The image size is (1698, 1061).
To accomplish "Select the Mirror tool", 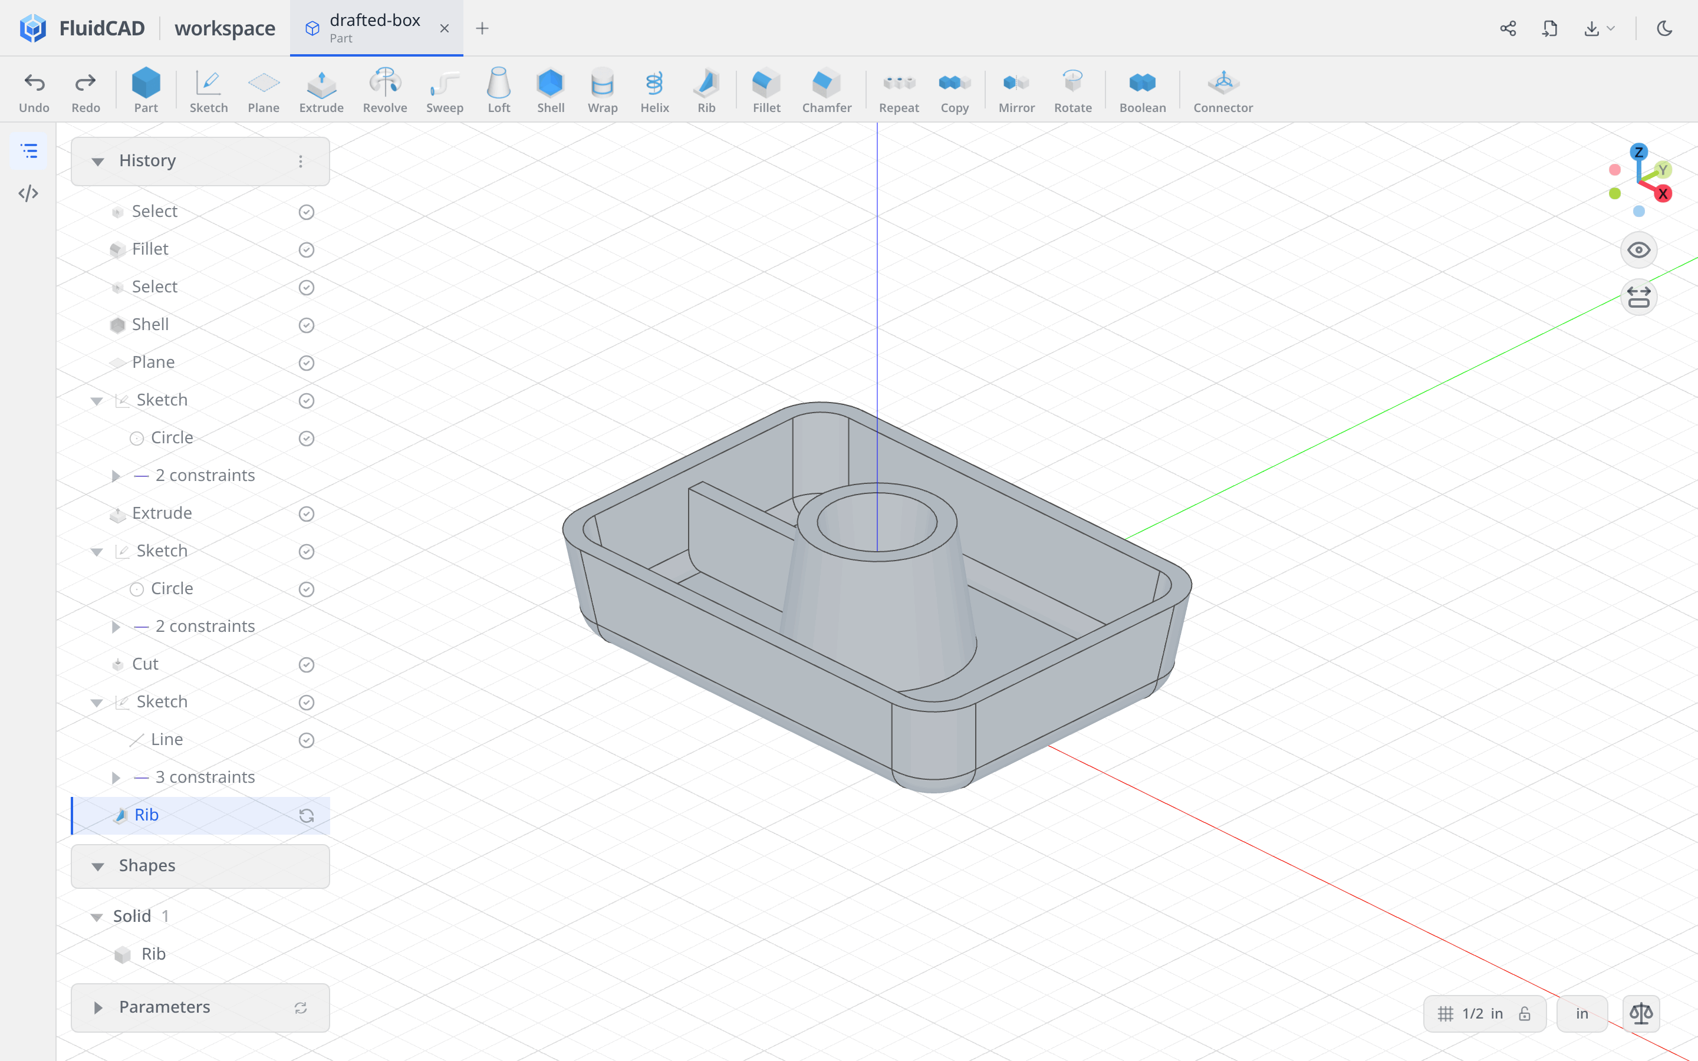I will click(1016, 91).
